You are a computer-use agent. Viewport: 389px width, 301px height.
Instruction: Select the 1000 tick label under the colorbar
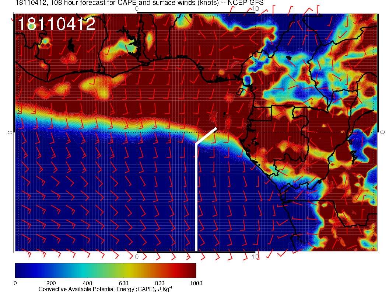(x=196, y=283)
